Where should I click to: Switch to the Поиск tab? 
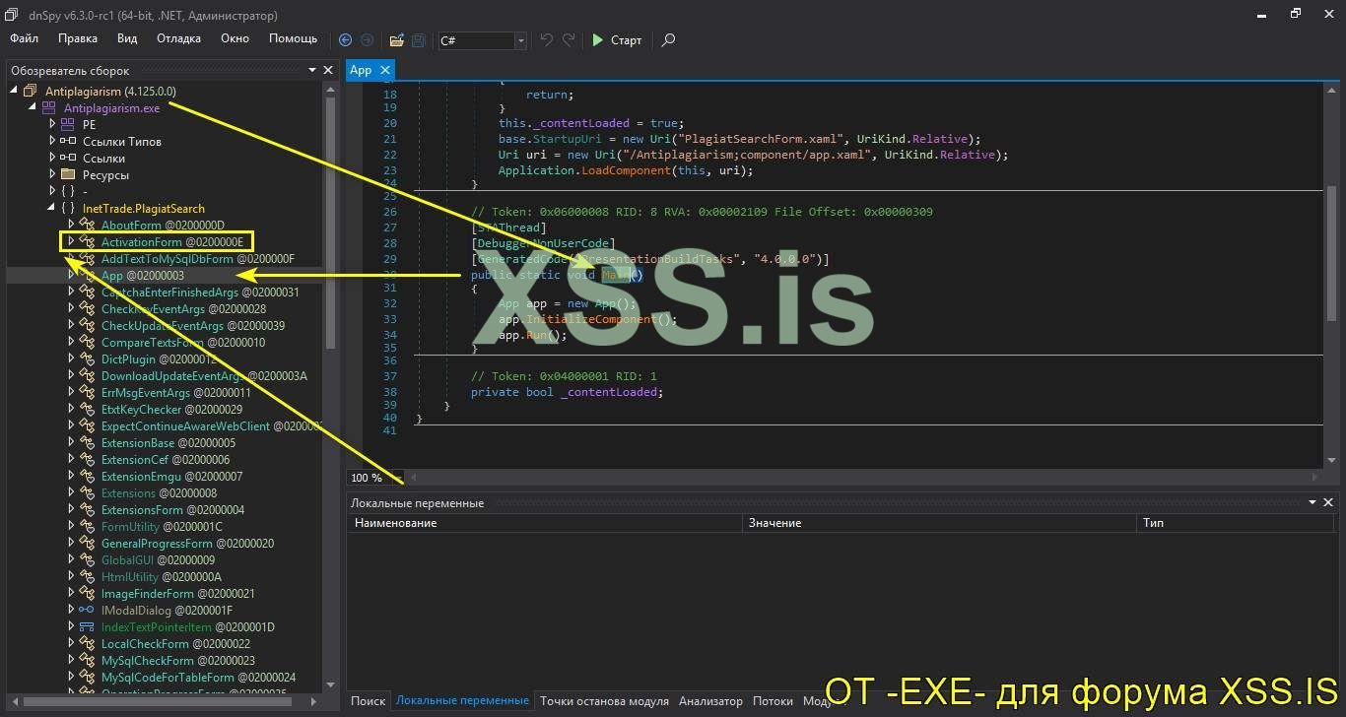[369, 701]
